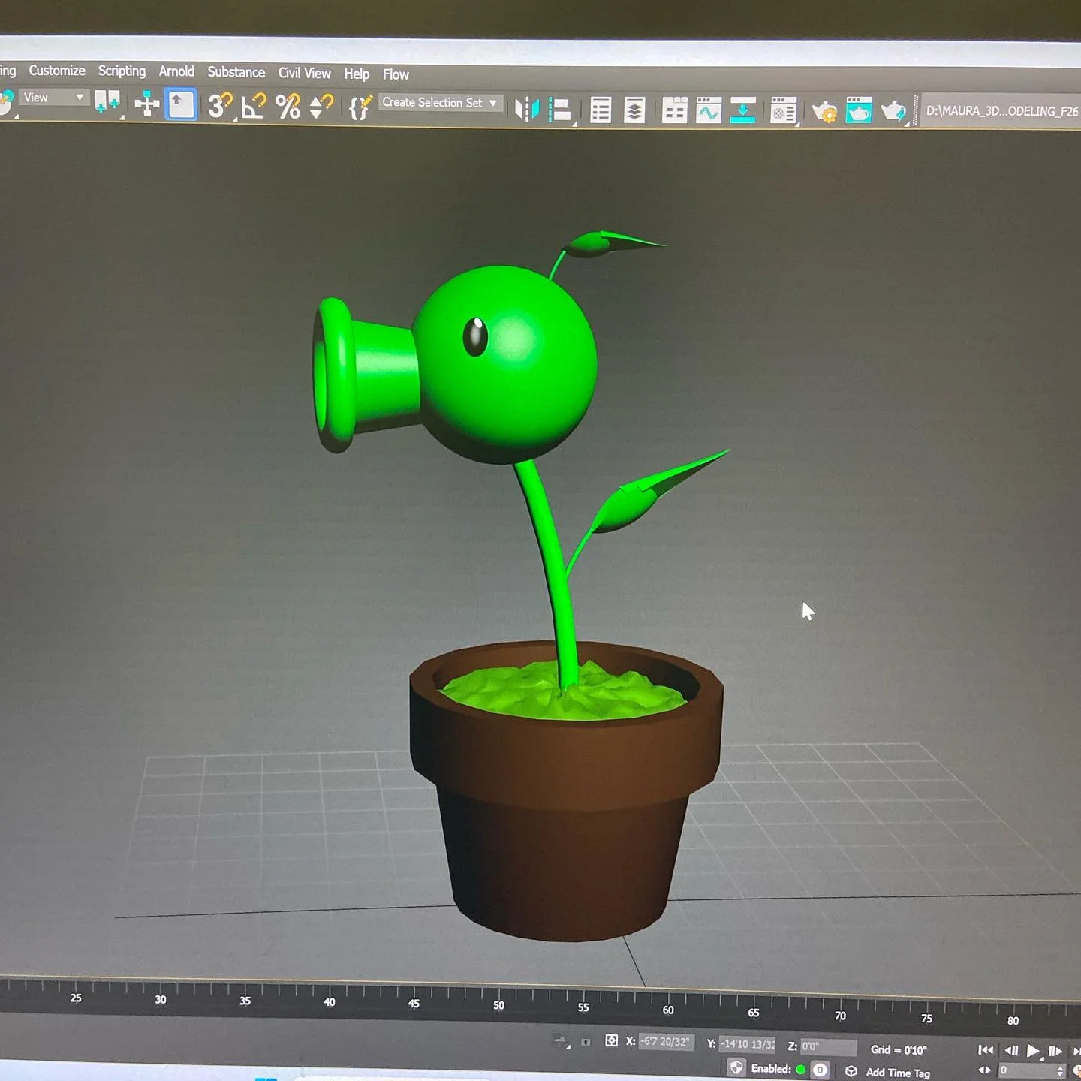Click frame 50 on the timeline
Viewport: 1081px width, 1081px height.
pos(498,1005)
